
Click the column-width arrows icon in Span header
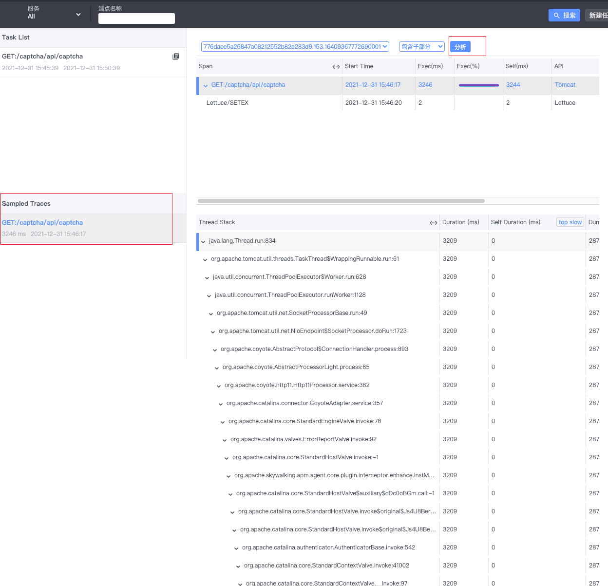[336, 66]
